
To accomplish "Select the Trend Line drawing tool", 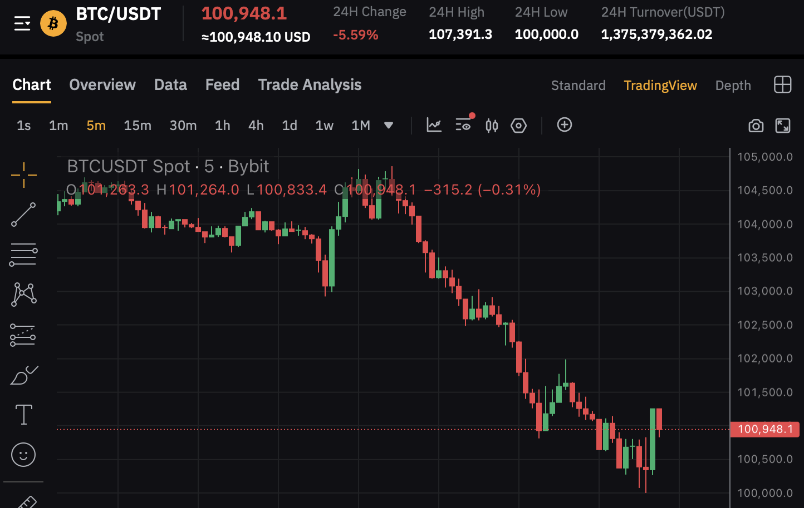I will tap(23, 215).
